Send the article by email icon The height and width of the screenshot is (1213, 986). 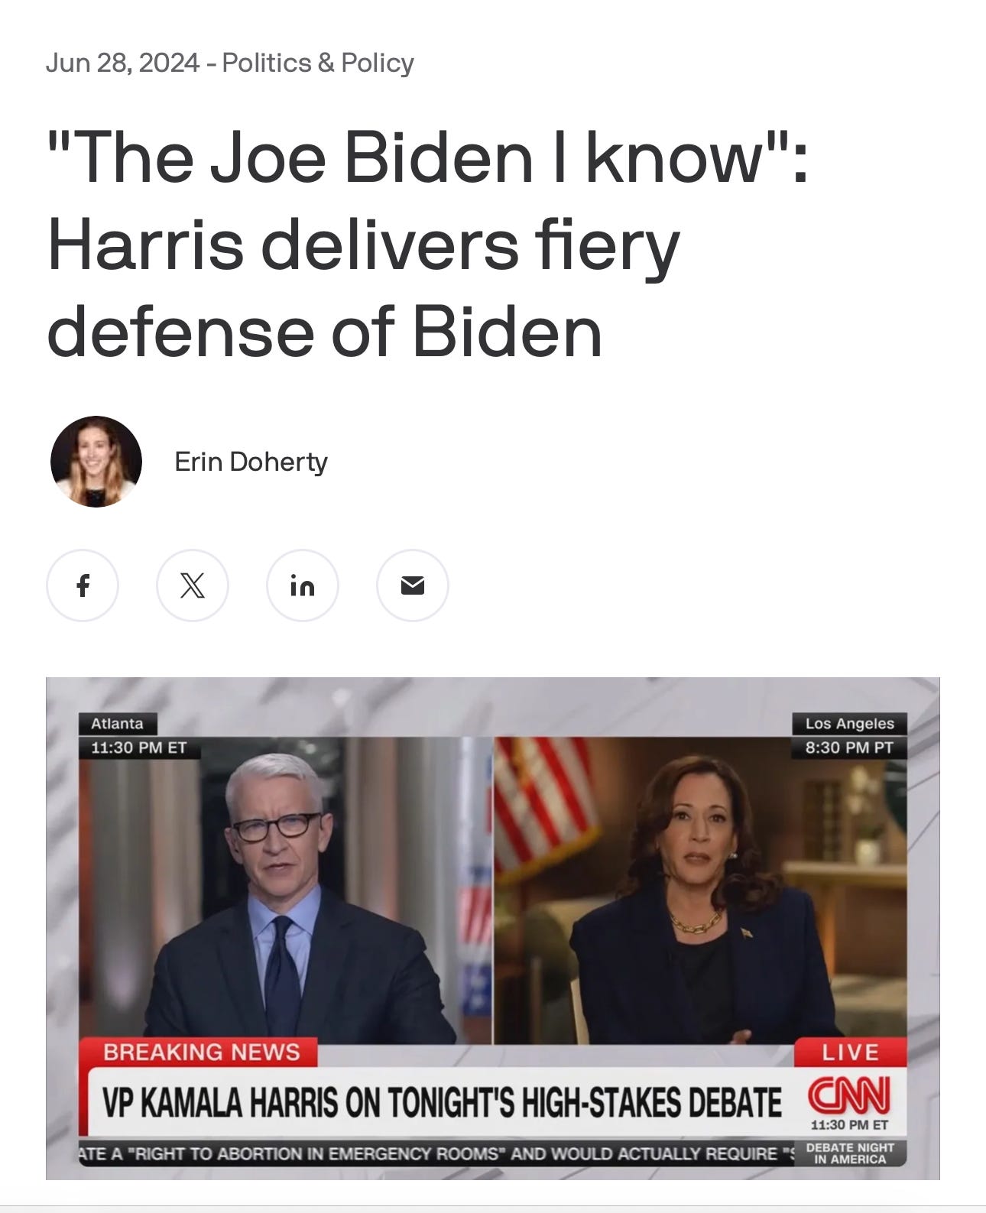coord(413,585)
